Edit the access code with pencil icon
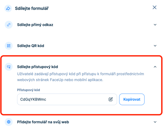163x138 pixels. point(110,99)
